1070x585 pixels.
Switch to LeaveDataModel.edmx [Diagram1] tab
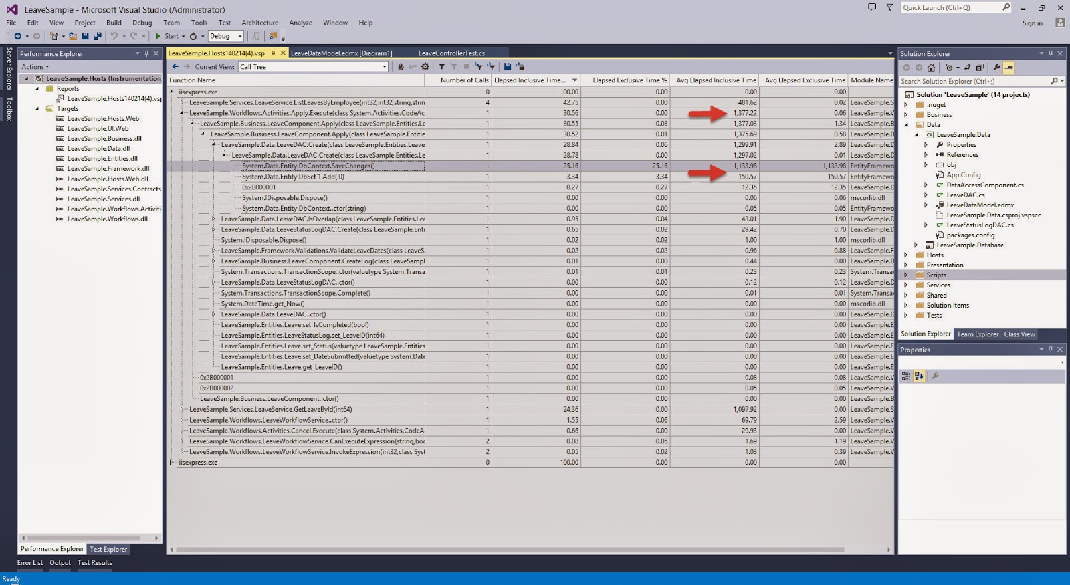point(342,53)
